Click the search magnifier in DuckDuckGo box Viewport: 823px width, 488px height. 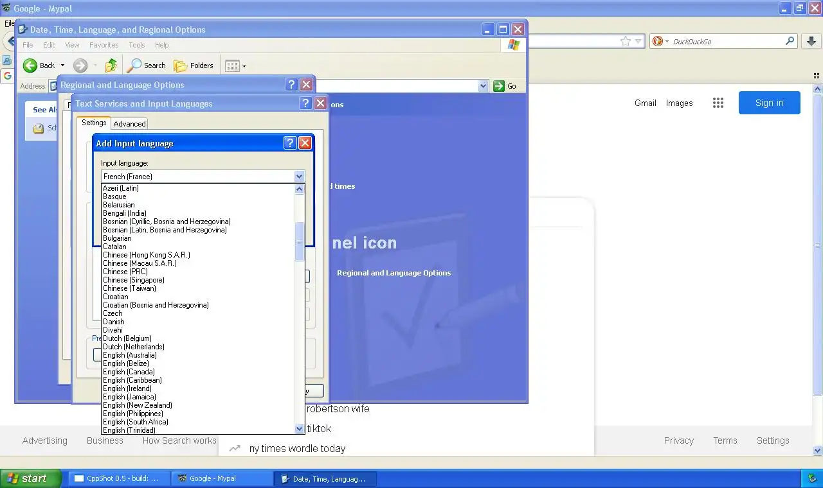(790, 41)
